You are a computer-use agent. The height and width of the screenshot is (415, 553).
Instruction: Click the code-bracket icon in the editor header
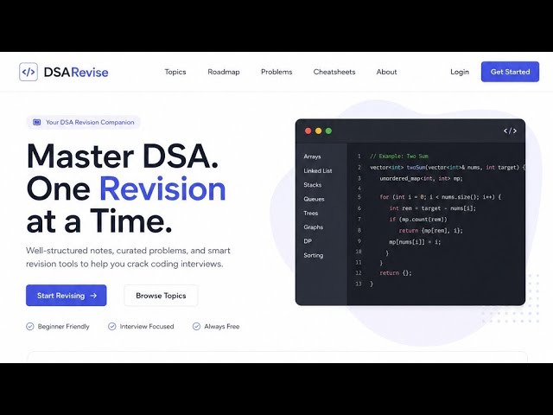510,131
